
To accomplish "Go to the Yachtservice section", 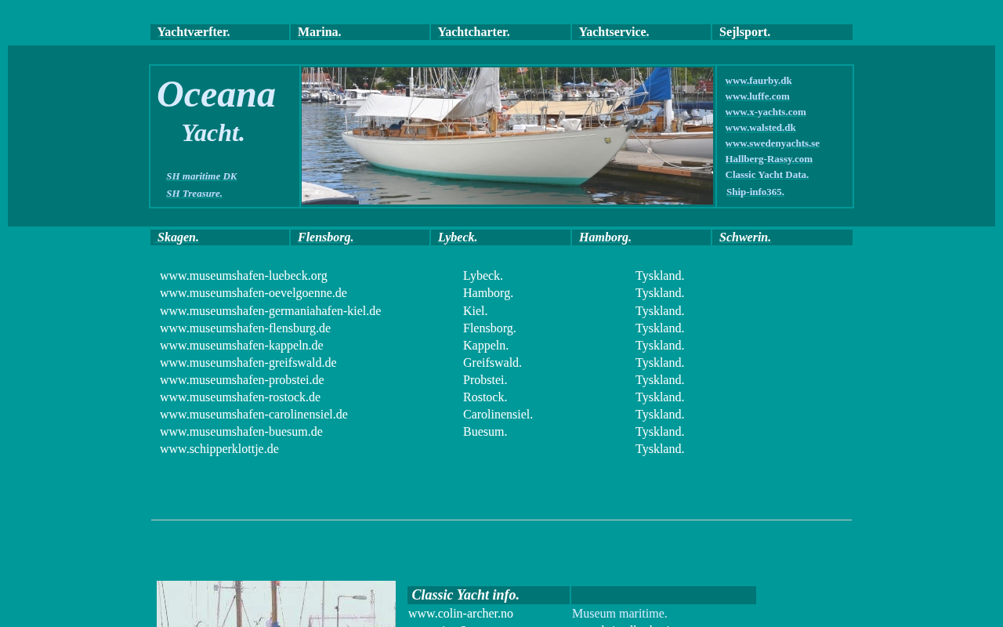I will tap(614, 32).
